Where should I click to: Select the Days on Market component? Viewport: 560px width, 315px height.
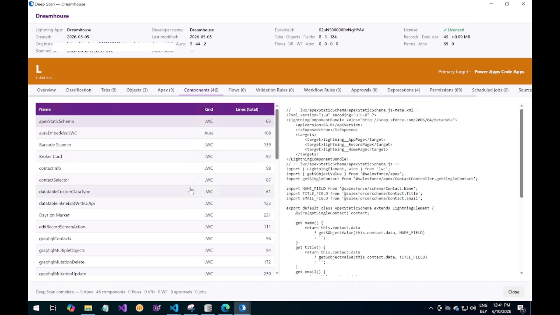155,215
